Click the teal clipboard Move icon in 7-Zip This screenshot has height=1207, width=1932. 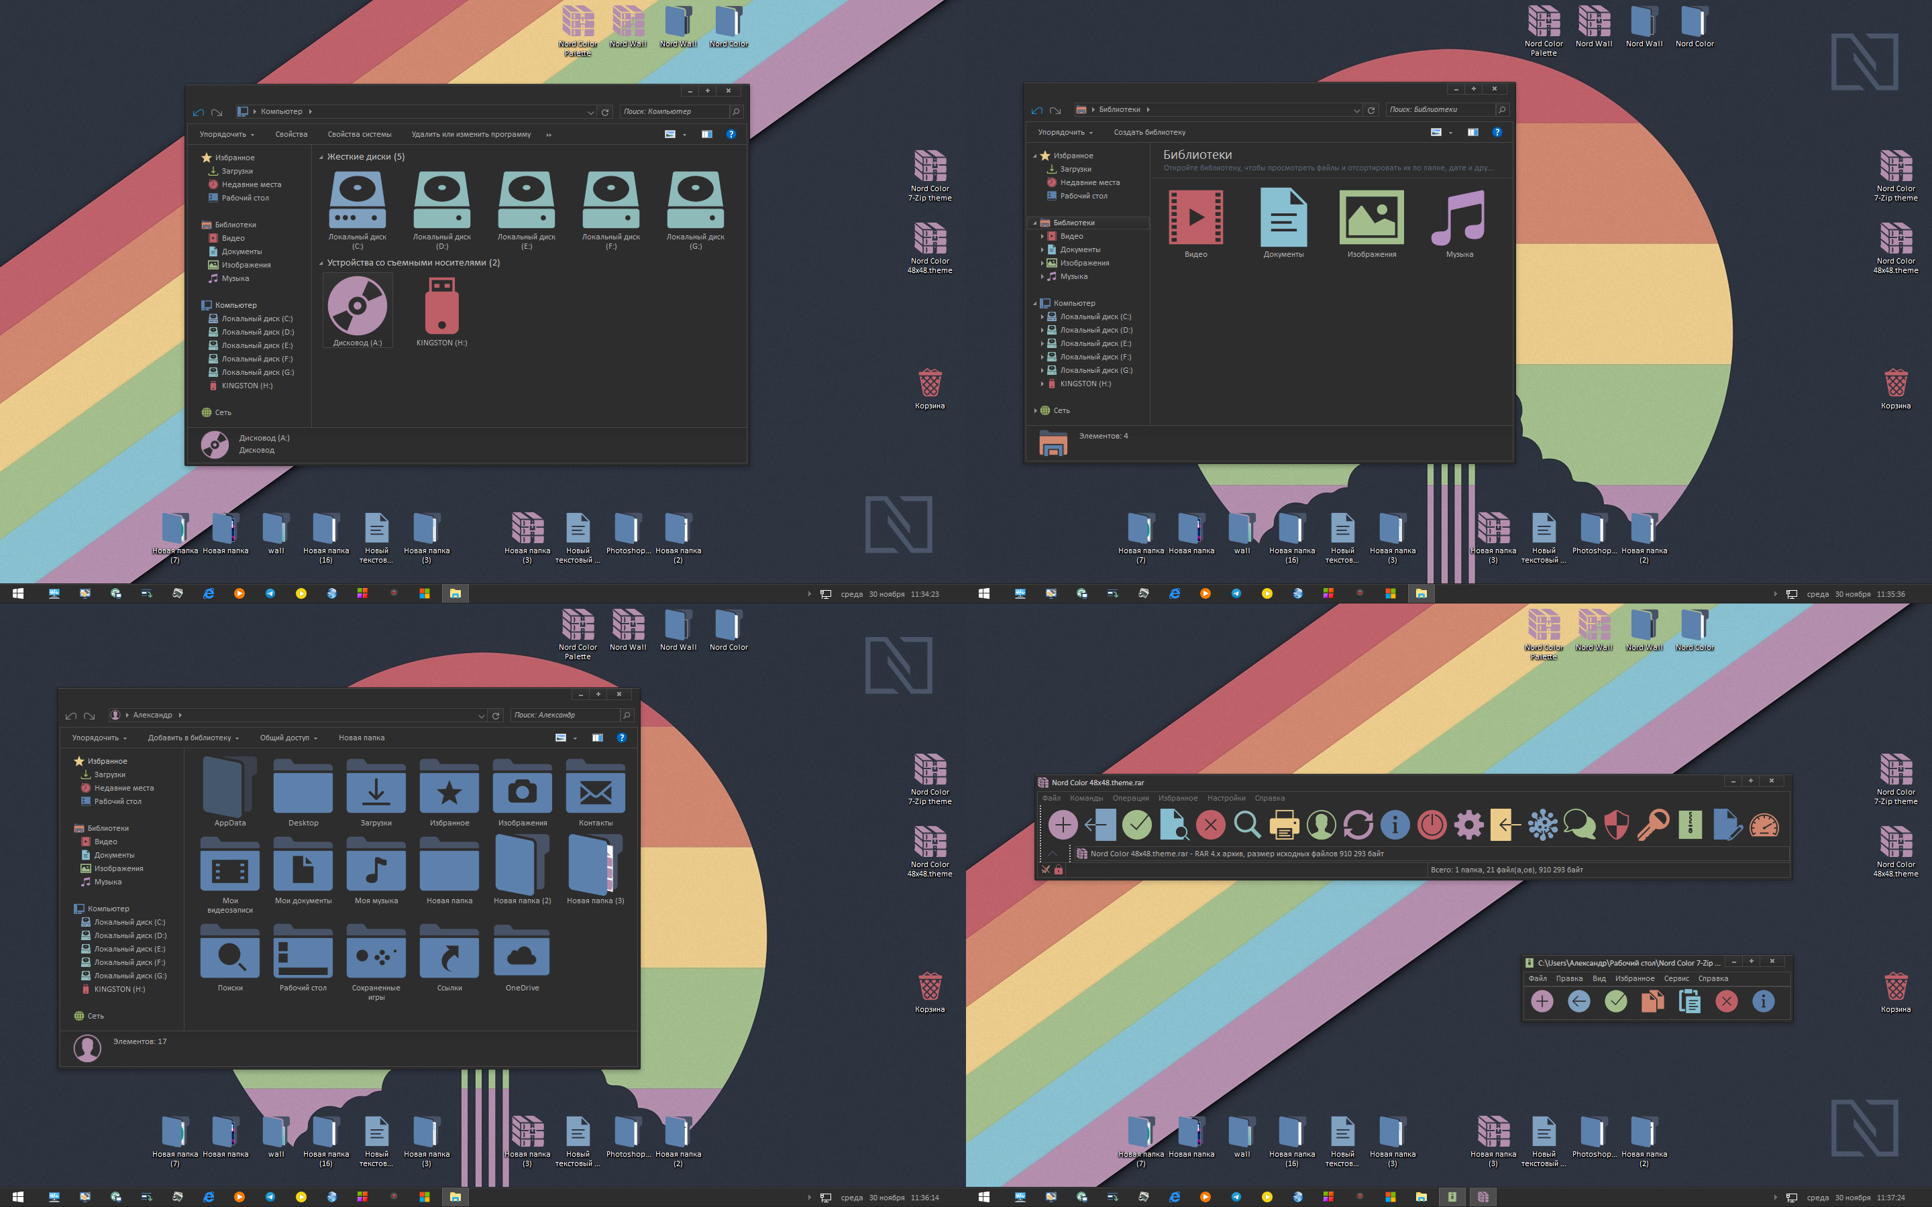1689,1001
